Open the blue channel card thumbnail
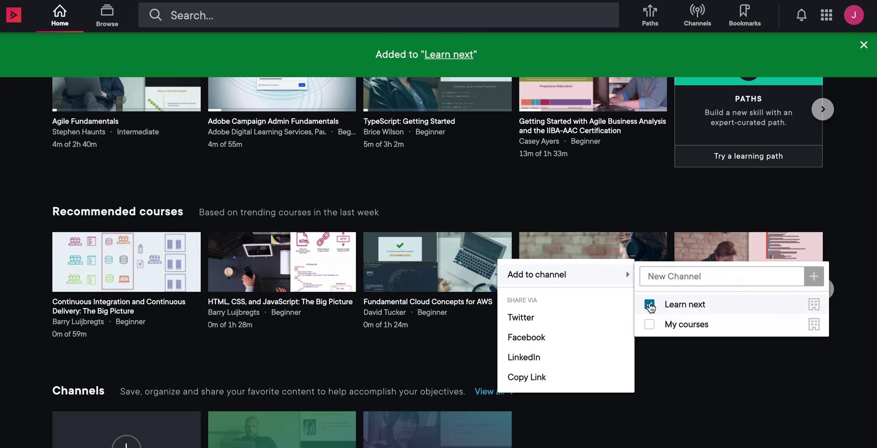877x448 pixels. 437,430
